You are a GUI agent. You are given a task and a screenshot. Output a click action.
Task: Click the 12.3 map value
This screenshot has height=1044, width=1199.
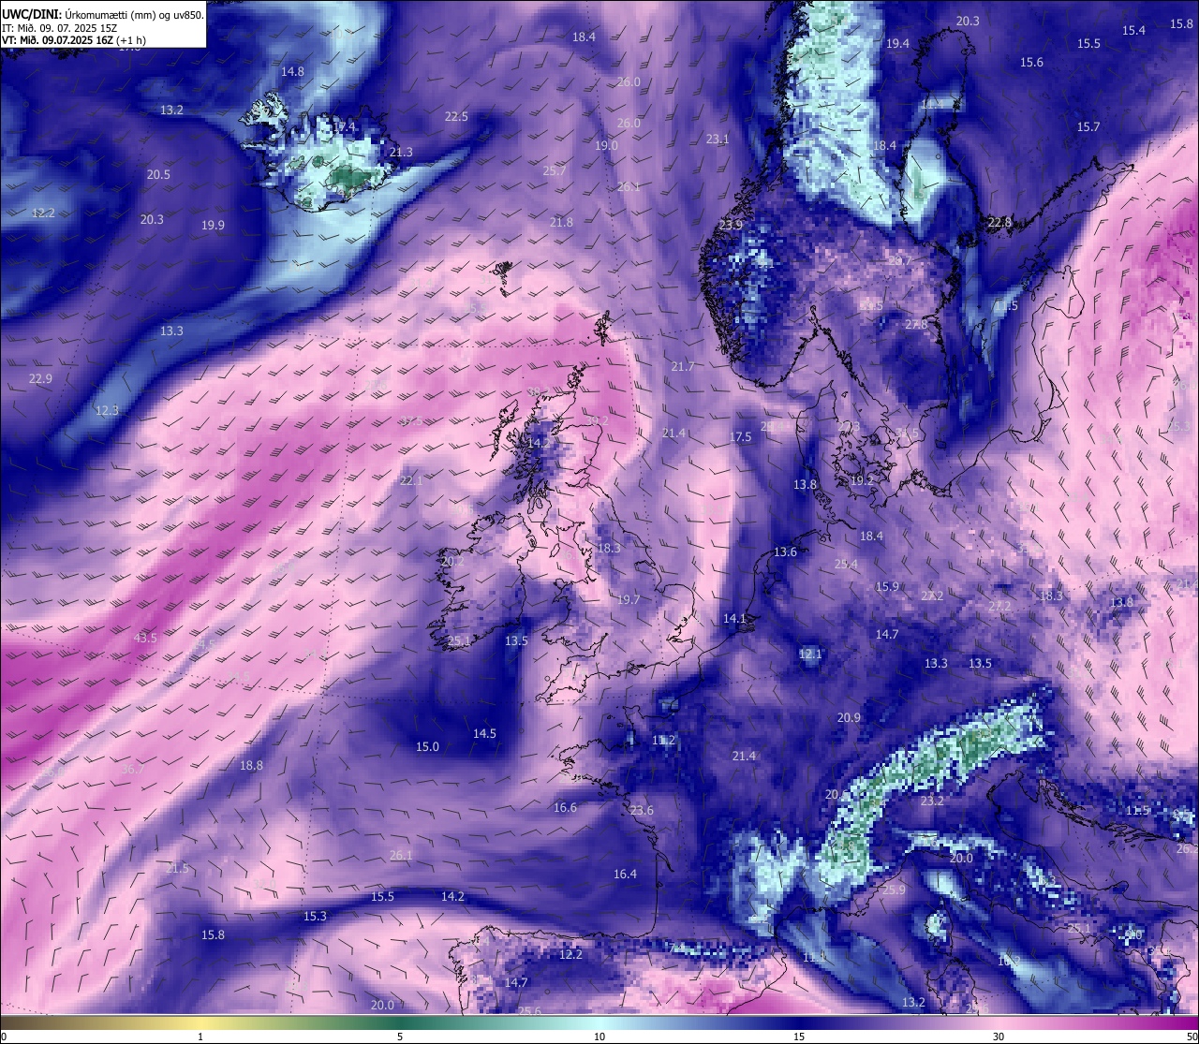click(x=107, y=410)
